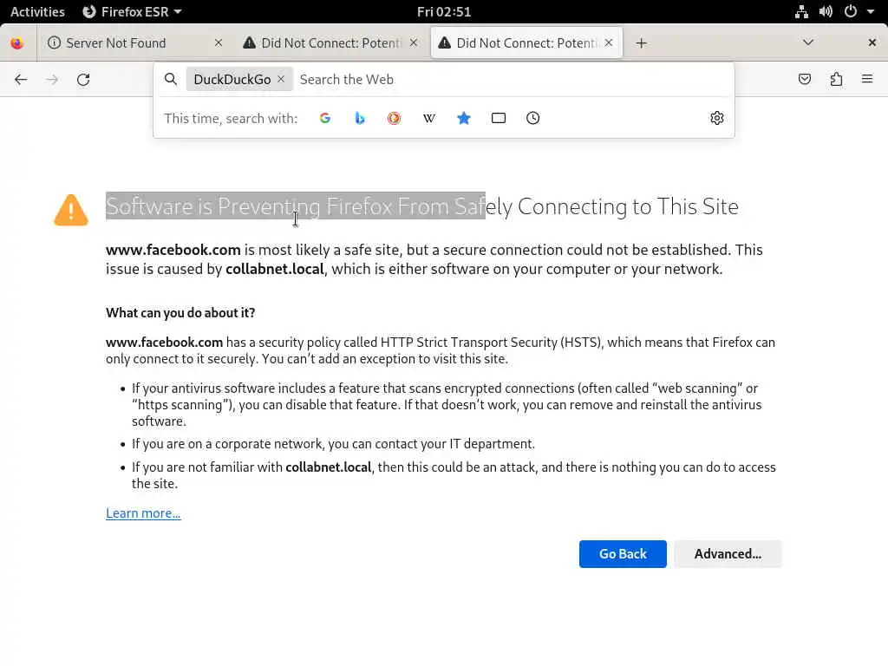Click the back arrow navigation button

[x=21, y=79]
